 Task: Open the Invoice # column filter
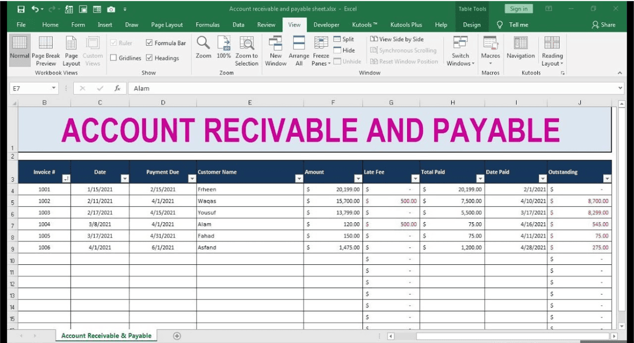[66, 178]
